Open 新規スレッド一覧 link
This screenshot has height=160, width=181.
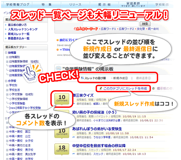tap(19, 34)
